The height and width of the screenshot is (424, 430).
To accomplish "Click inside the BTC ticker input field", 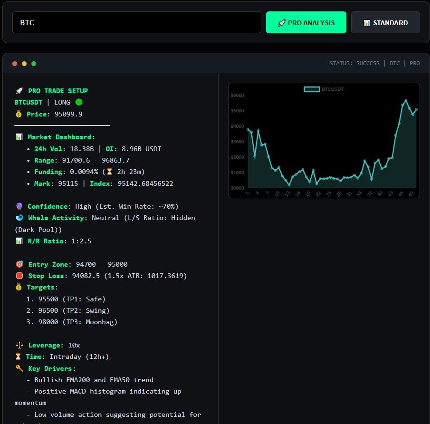I will (136, 22).
